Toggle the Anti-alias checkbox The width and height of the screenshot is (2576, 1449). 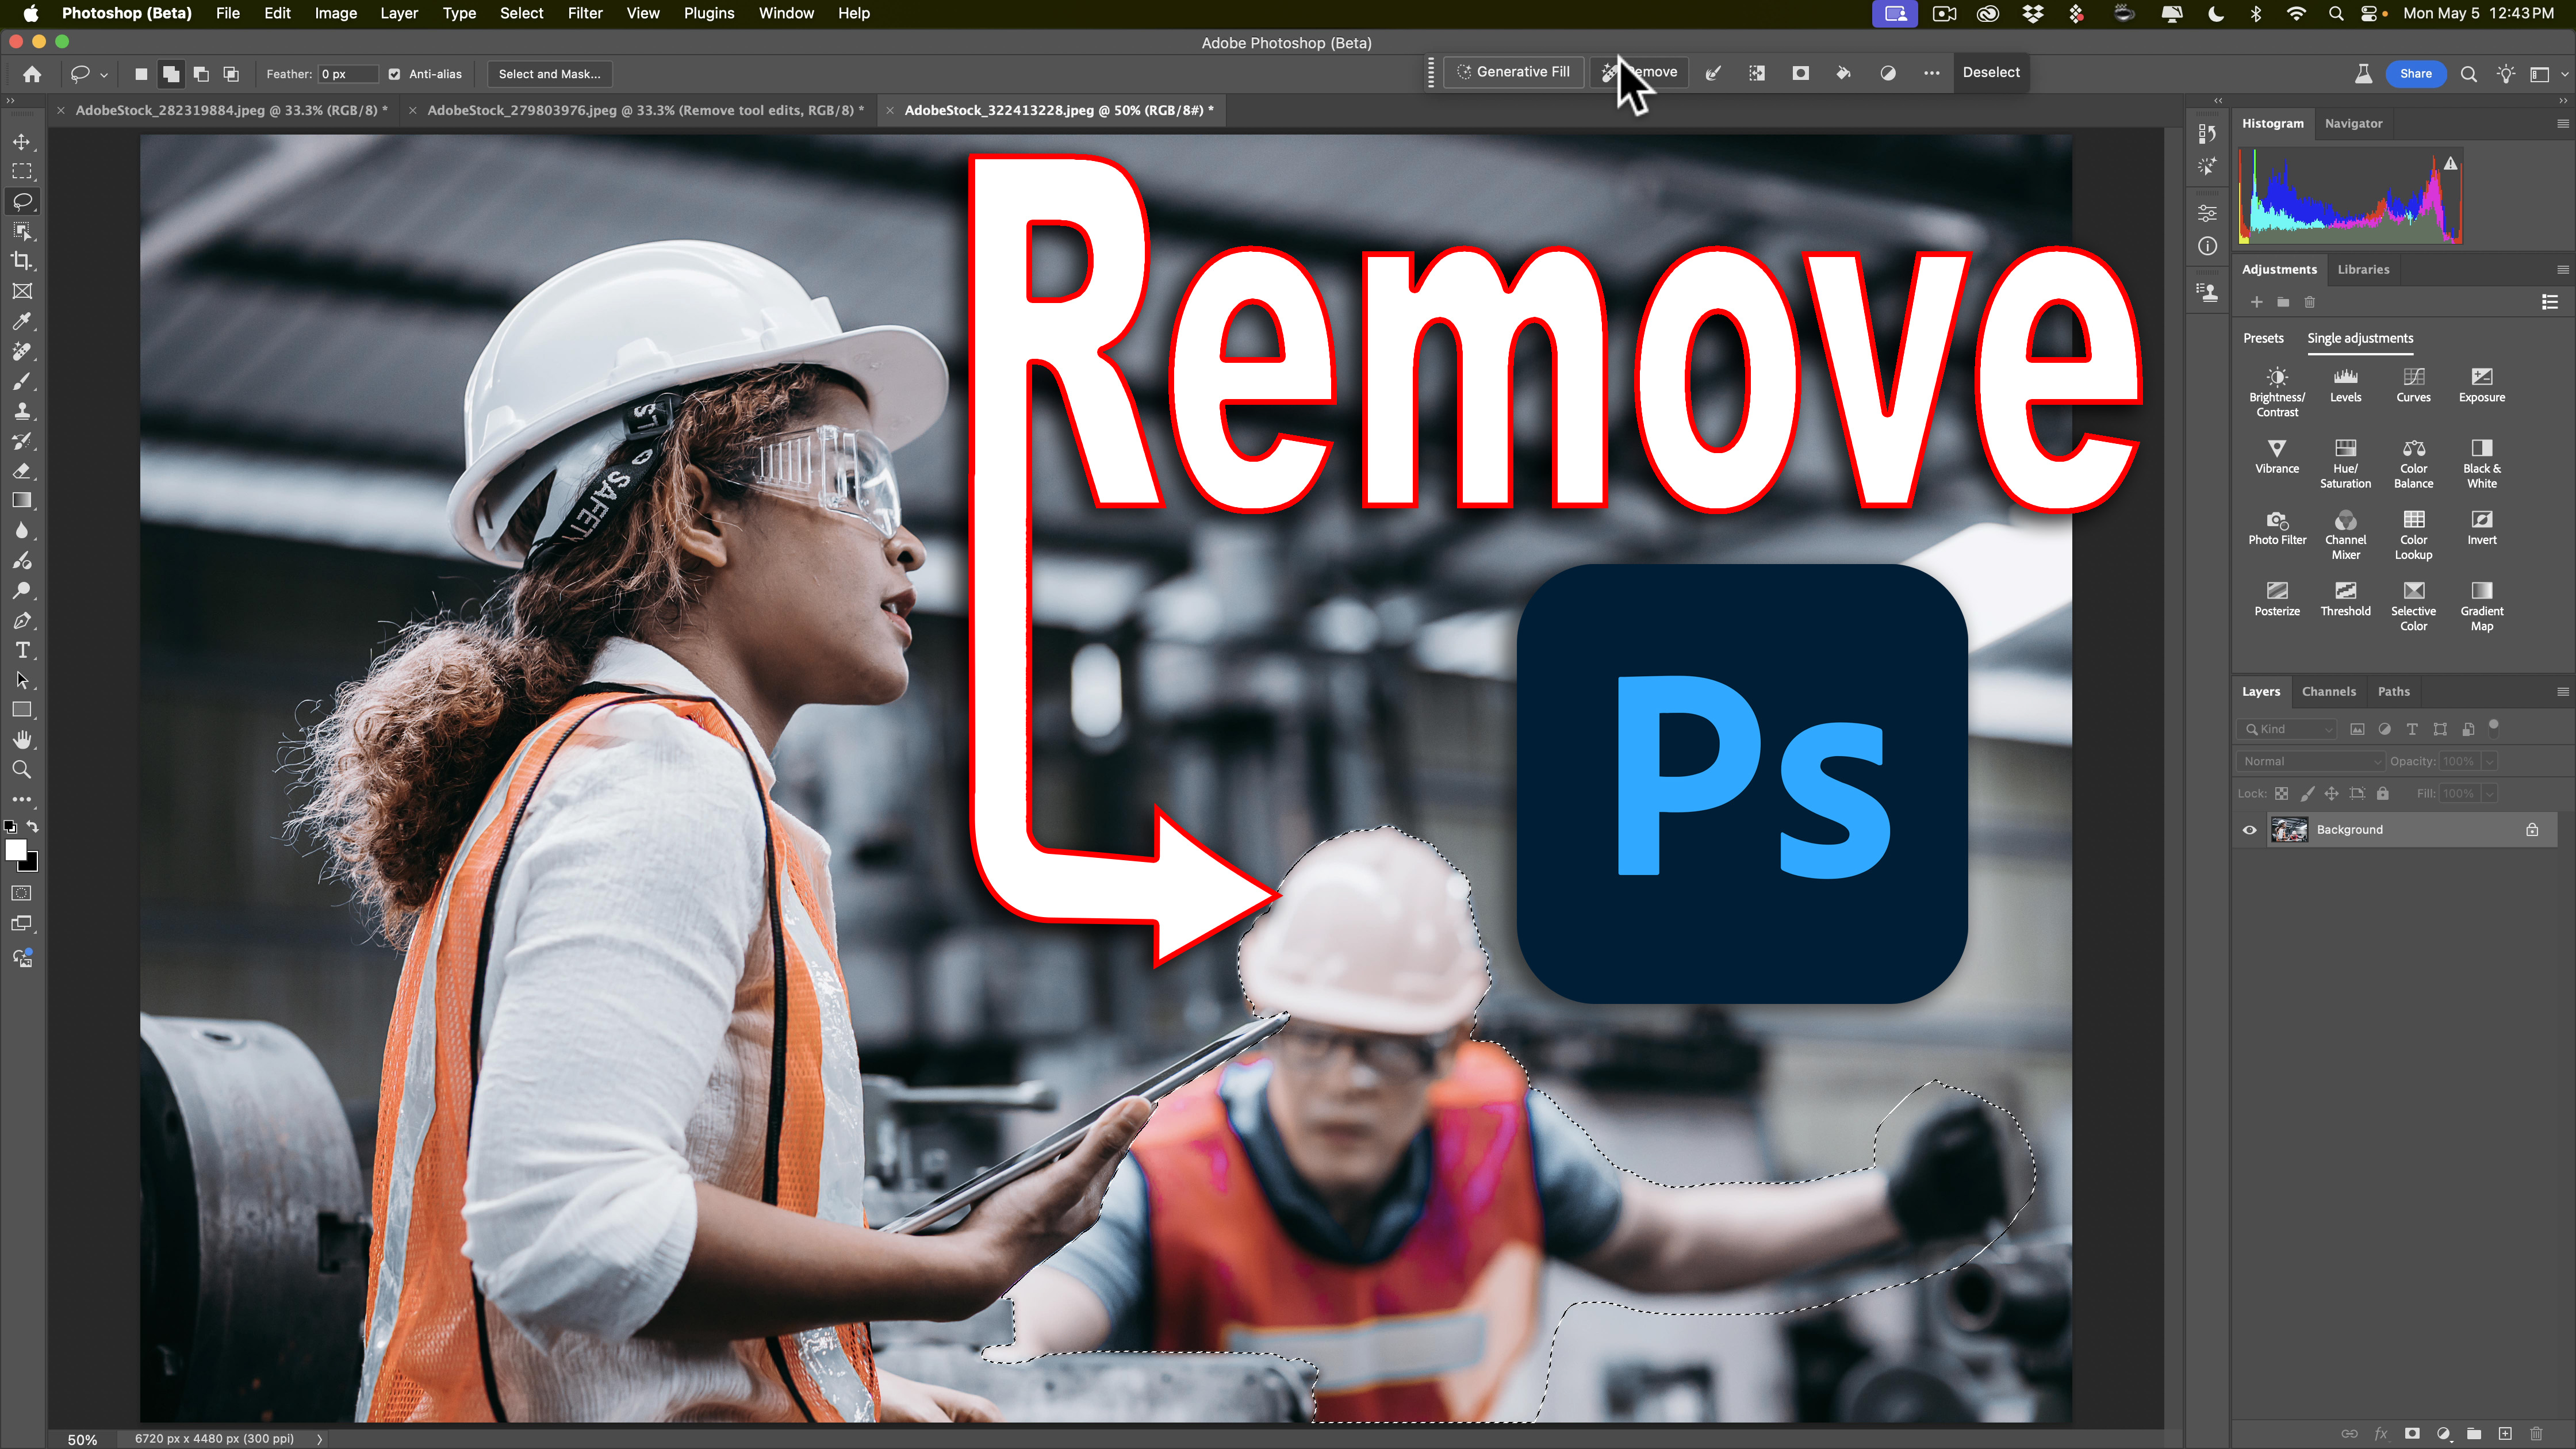[394, 74]
